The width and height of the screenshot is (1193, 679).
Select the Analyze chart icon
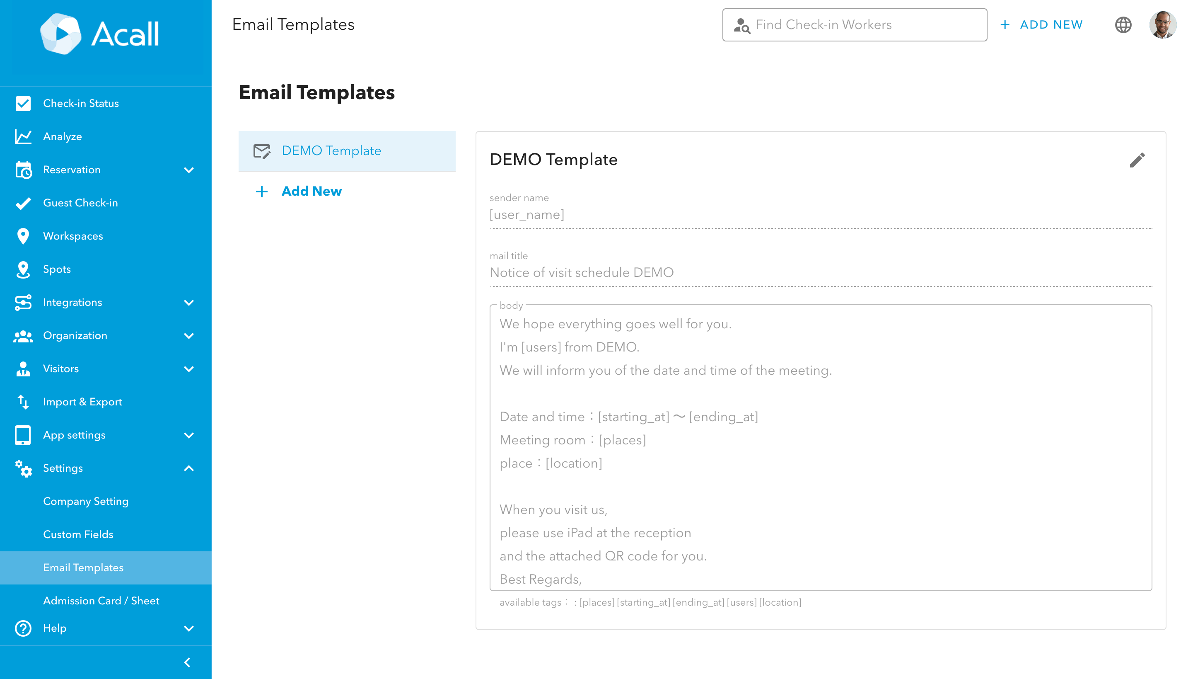(23, 137)
